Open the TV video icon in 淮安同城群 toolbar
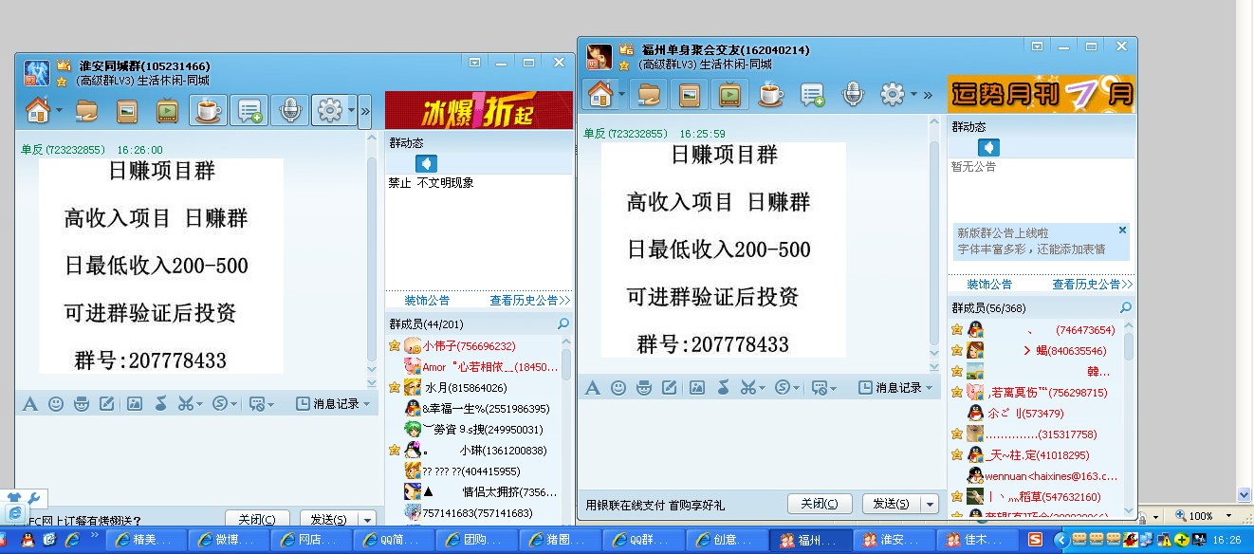This screenshot has width=1254, height=554. (166, 111)
